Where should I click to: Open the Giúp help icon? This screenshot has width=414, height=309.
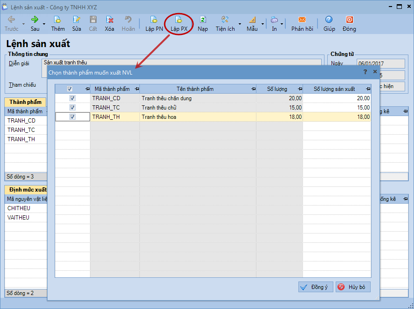[329, 20]
